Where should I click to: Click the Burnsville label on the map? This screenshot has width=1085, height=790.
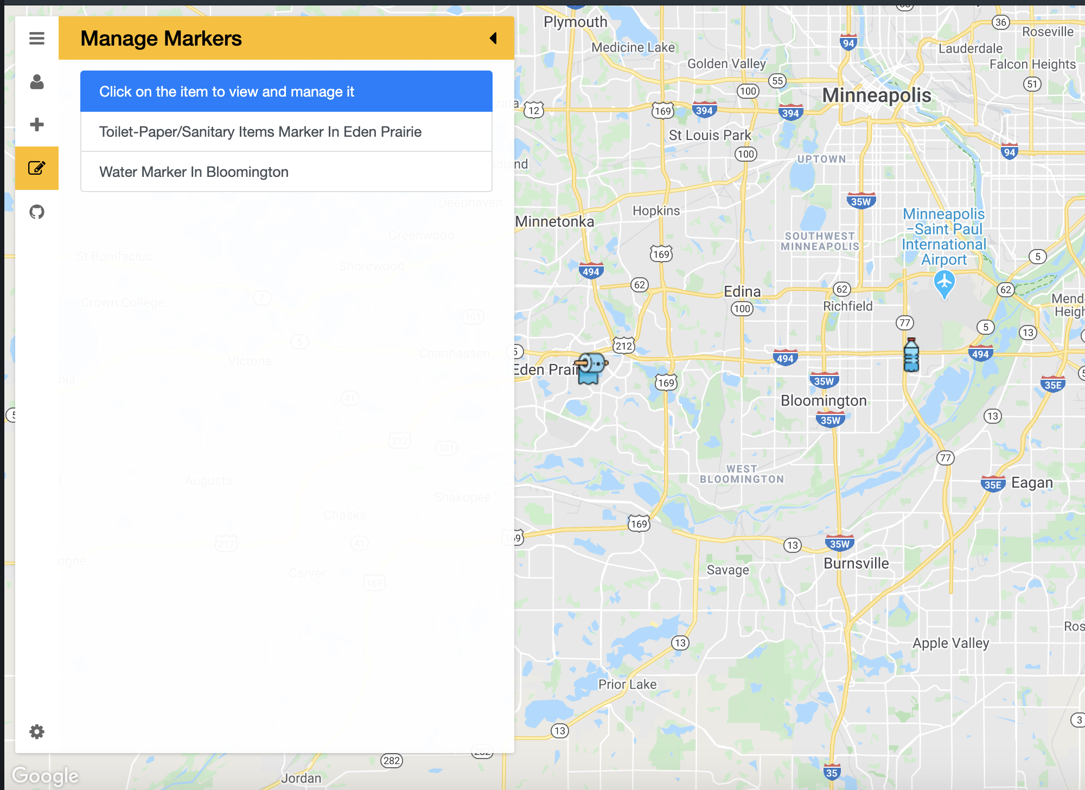click(x=856, y=563)
